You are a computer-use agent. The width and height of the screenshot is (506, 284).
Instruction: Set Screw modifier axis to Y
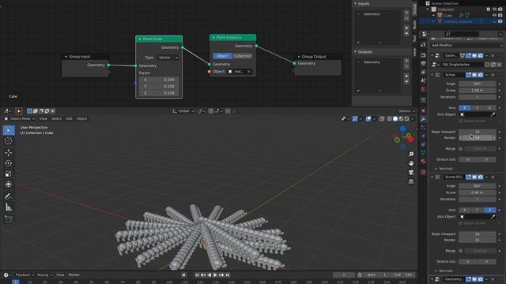coord(477,107)
